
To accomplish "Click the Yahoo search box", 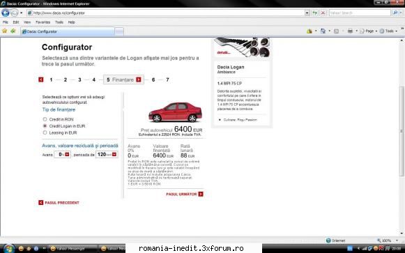I will [360, 13].
